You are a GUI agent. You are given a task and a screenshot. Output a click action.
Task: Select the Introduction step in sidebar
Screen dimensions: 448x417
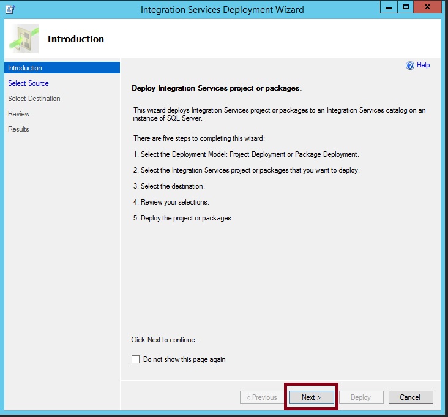click(62, 68)
